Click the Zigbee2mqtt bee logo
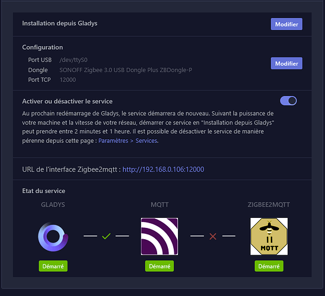Screen dimensions: 325x296 269,236
